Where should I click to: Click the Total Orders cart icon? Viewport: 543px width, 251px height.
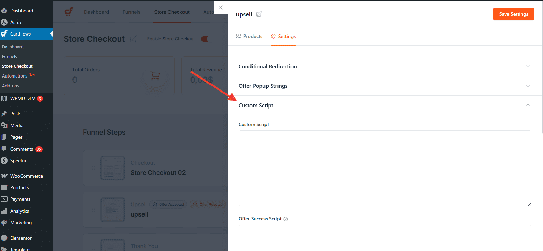[x=155, y=75]
